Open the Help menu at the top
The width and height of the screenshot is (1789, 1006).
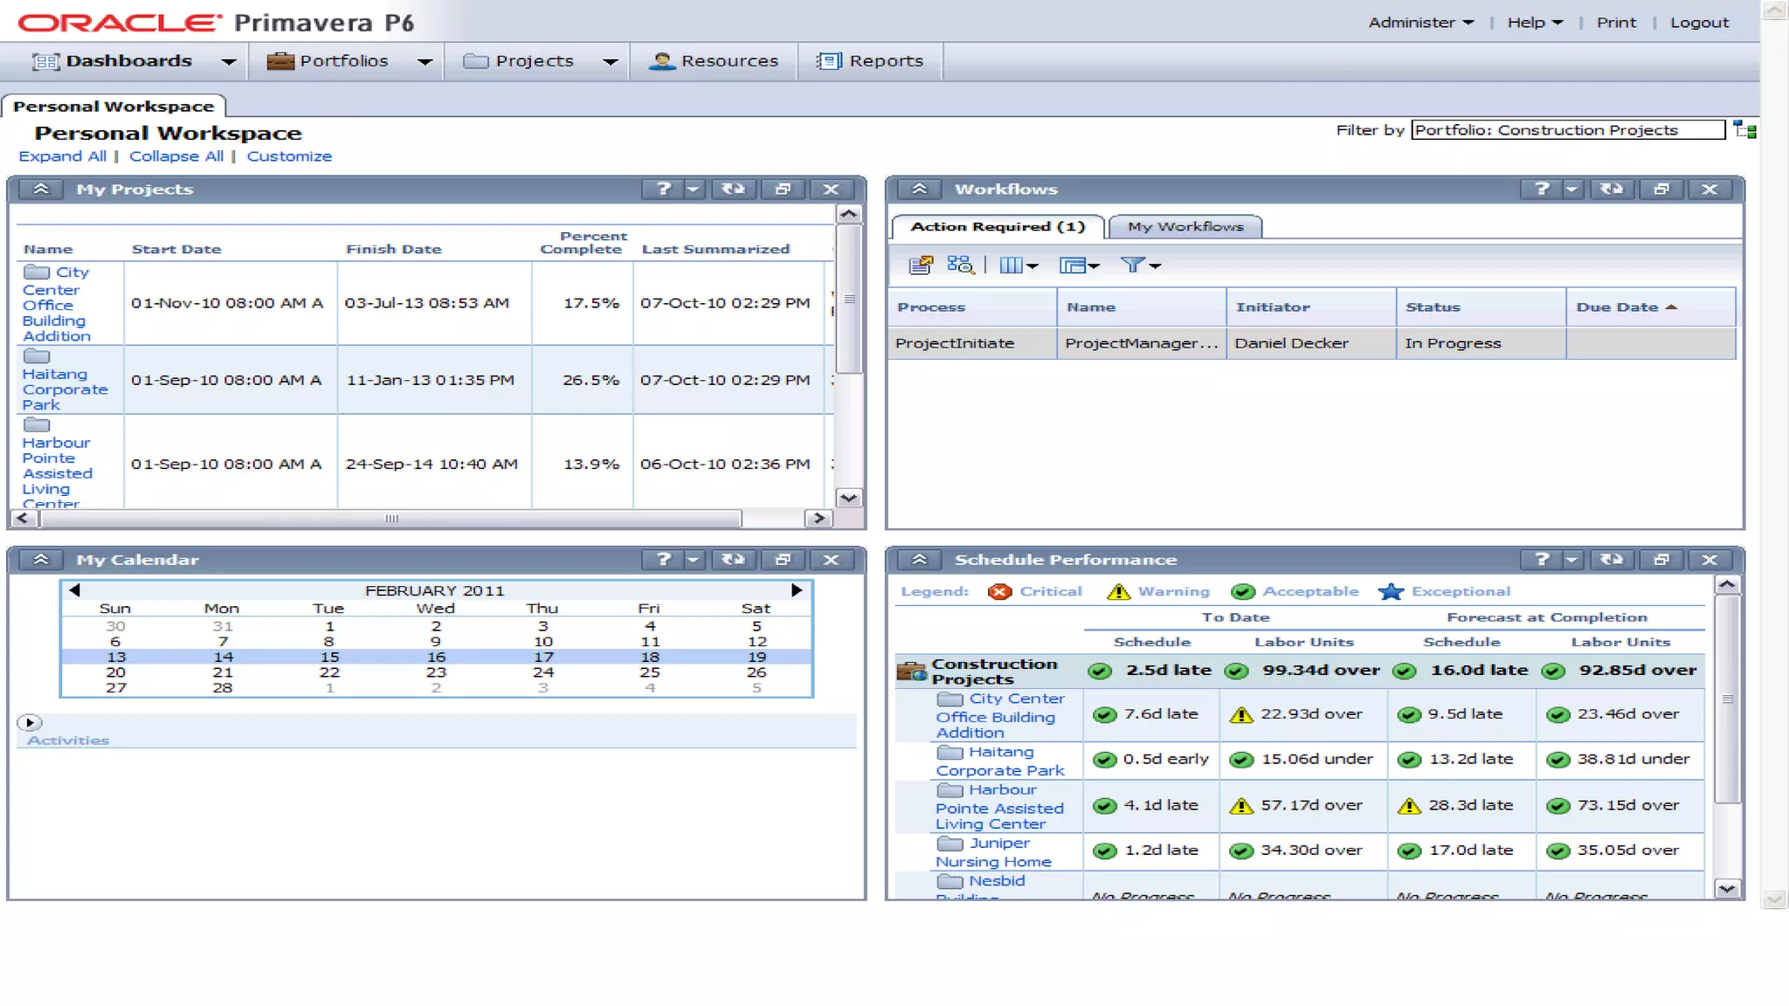click(1535, 23)
